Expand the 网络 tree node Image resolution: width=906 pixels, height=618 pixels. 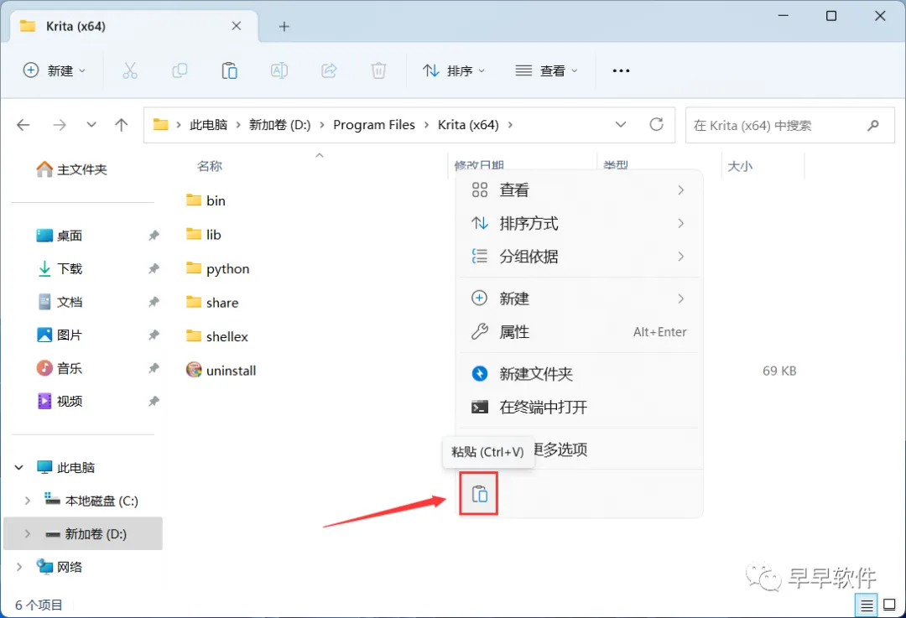[x=19, y=567]
